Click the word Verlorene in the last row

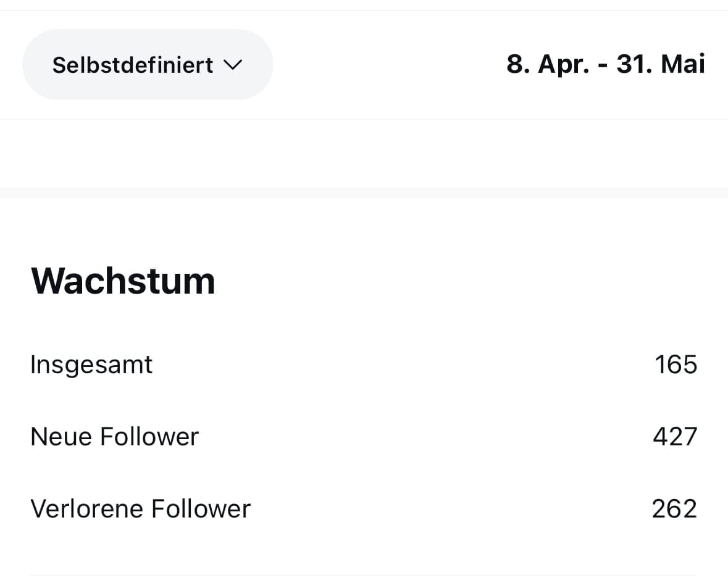[x=86, y=509]
